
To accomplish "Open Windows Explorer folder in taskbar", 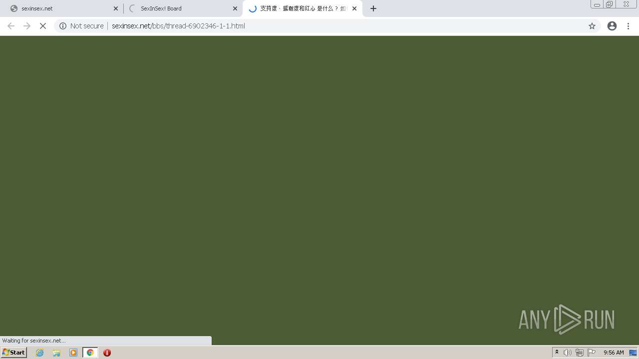I will coord(56,353).
